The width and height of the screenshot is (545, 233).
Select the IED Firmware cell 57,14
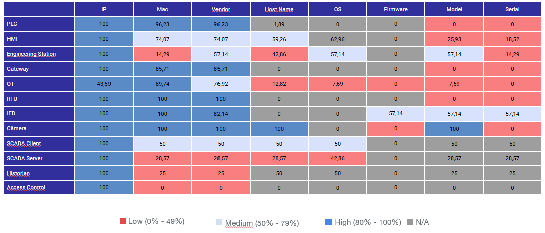396,113
